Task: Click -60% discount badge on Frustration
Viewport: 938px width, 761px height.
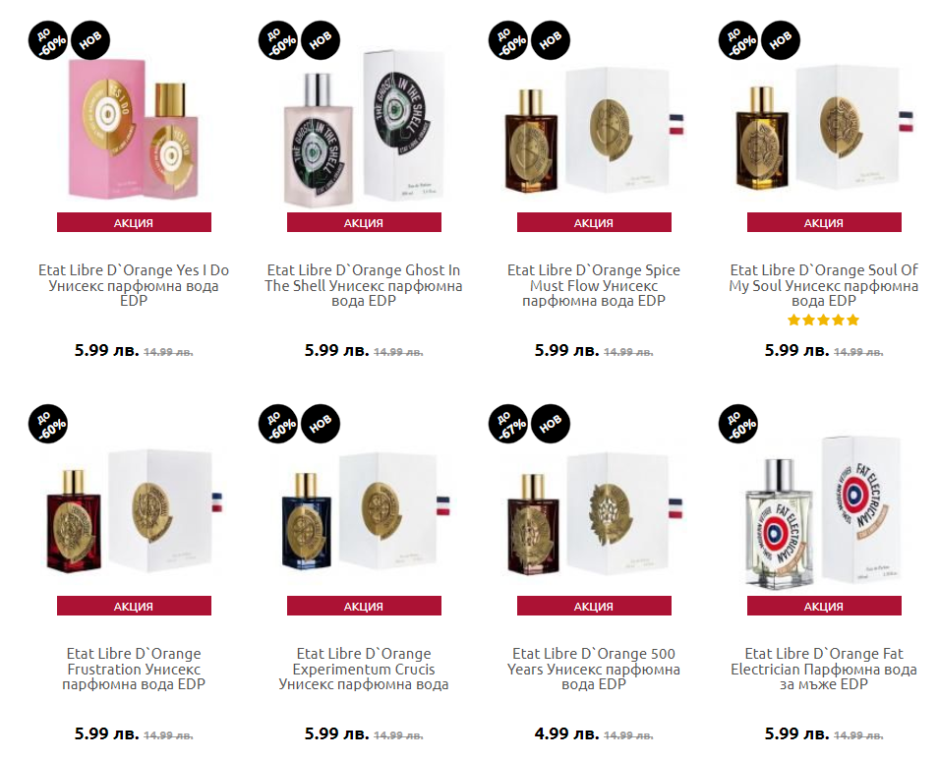Action: (48, 423)
